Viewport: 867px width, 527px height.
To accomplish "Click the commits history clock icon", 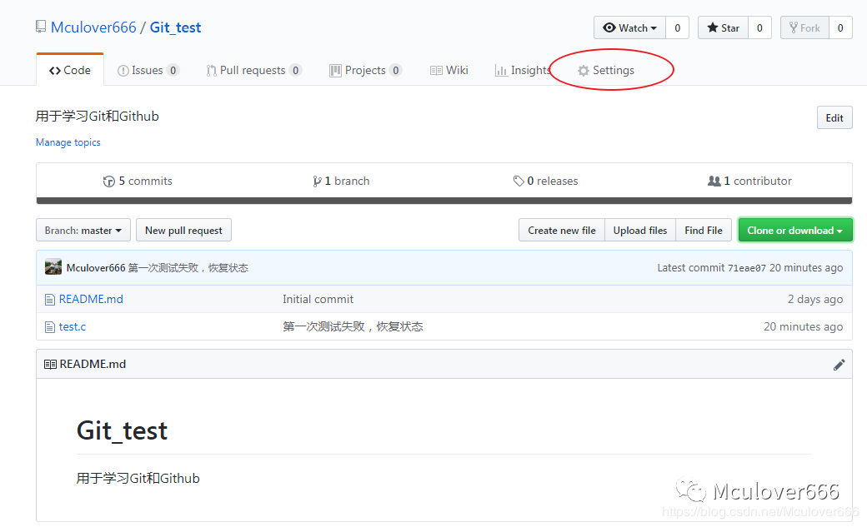I will click(109, 181).
